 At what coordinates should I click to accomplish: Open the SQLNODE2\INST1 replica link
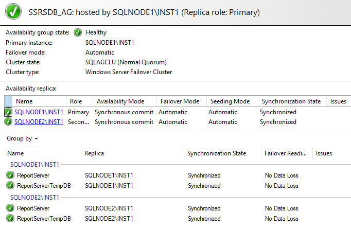point(39,122)
